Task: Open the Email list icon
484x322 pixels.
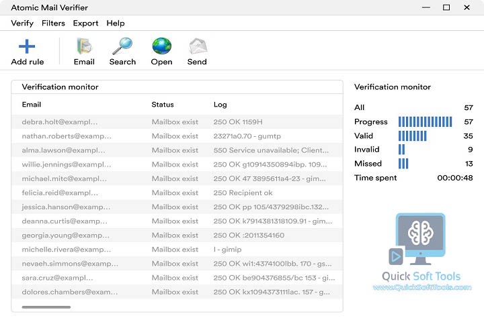Action: click(x=84, y=46)
